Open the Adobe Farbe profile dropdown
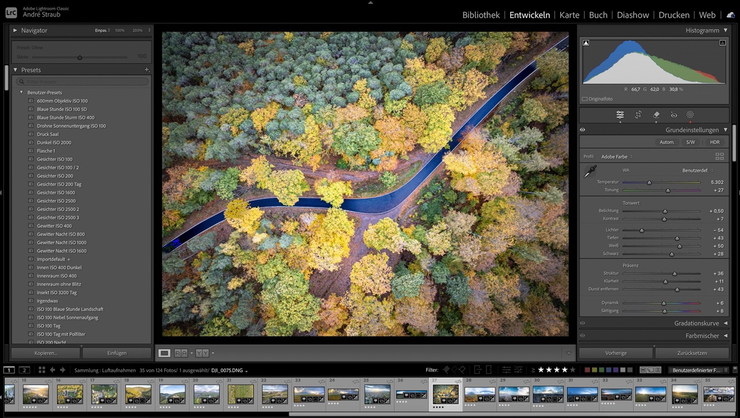Screen dimensions: 740x418 [616, 157]
